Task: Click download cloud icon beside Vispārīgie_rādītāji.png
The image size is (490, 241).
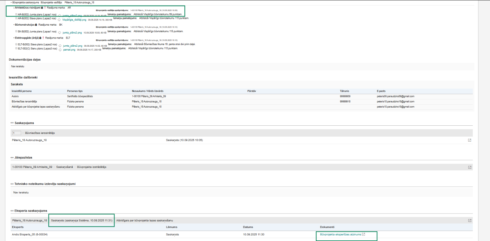Action: click(59, 20)
